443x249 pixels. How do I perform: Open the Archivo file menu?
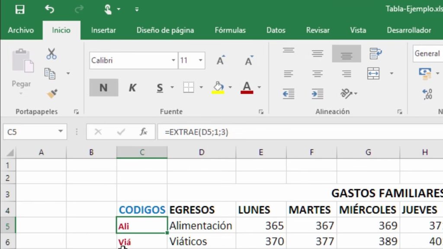tap(21, 30)
